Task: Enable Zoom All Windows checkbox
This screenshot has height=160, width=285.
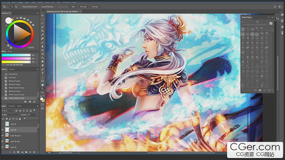Action: point(40,7)
